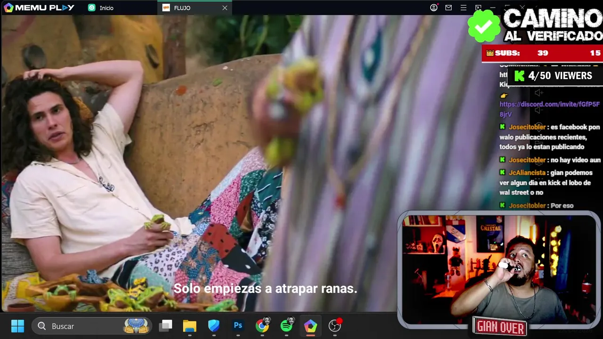Click the 'SUBS: 39' counter bar

(542, 53)
